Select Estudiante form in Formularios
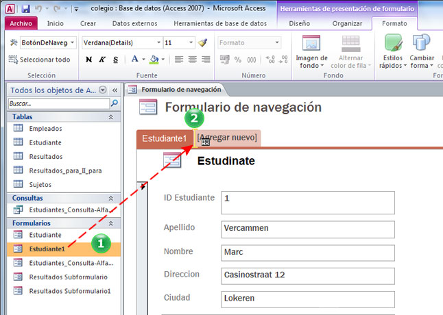Viewport: 443px width, 315px height. click(64, 235)
